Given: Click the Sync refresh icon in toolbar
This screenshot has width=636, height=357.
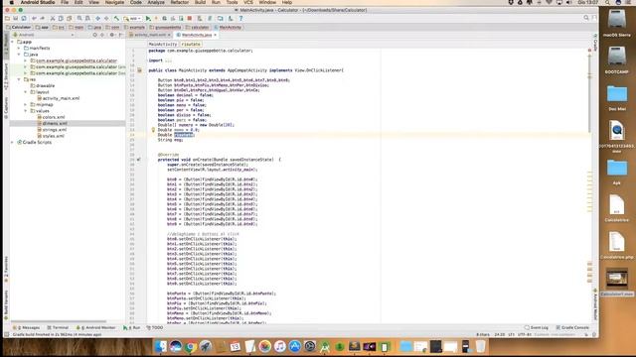Looking at the screenshot, I should (24, 18).
